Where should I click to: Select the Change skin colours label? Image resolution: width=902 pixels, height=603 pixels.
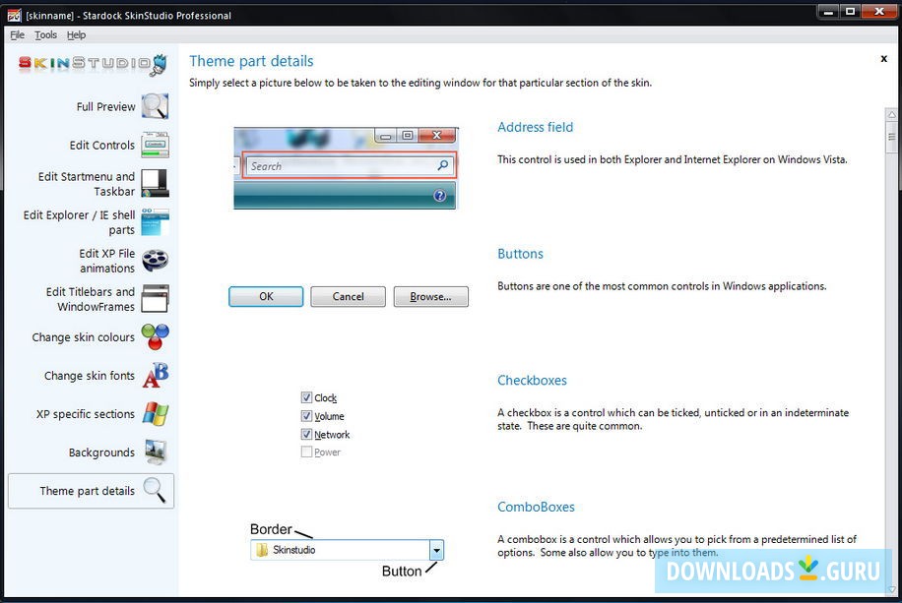[x=83, y=336]
